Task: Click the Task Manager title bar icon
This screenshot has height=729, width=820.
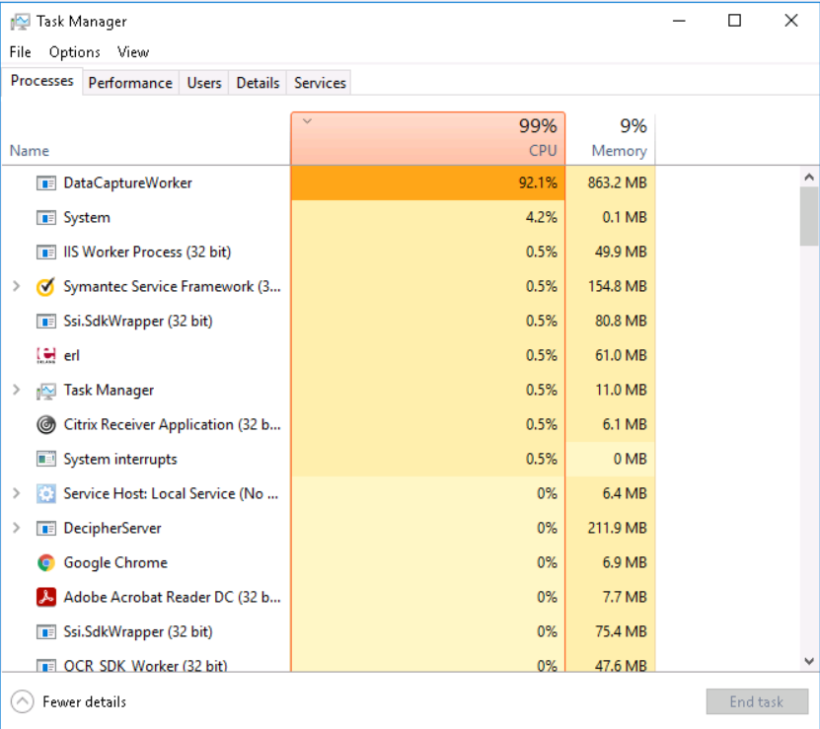Action: 20,22
